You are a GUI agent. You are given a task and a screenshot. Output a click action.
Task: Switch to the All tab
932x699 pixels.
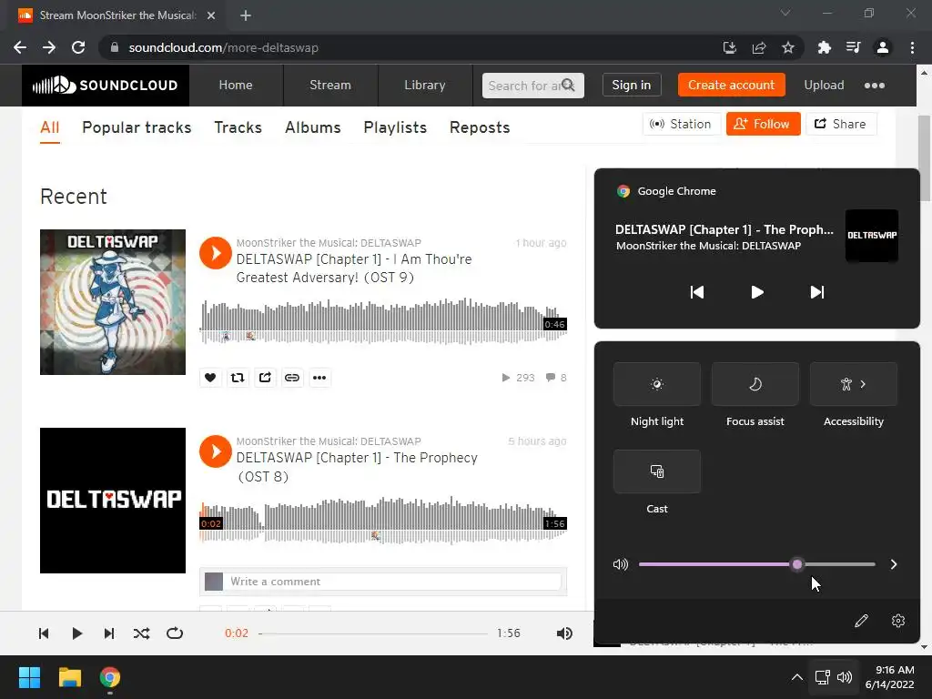50,127
